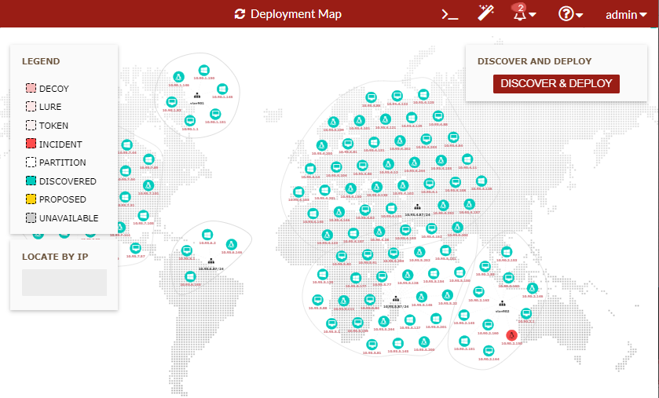The width and height of the screenshot is (659, 398).
Task: Click the yellow PROPOSED legend swatch
Action: coord(31,199)
